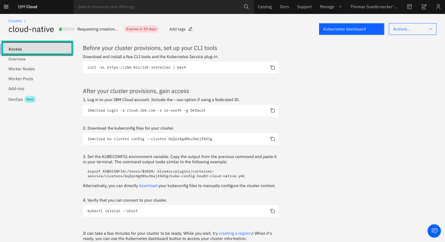This screenshot has width=445, height=242.
Task: Click the ibmcloud login command text
Action: click(147, 110)
